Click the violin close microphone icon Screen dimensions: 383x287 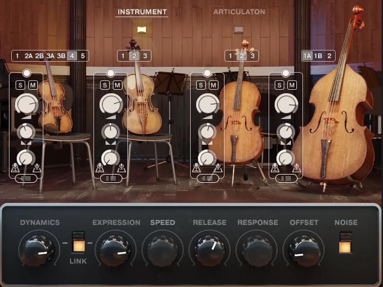tap(15, 168)
